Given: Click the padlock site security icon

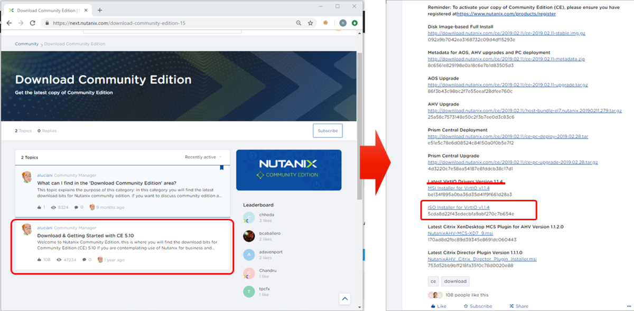Looking at the screenshot, I should (x=48, y=23).
